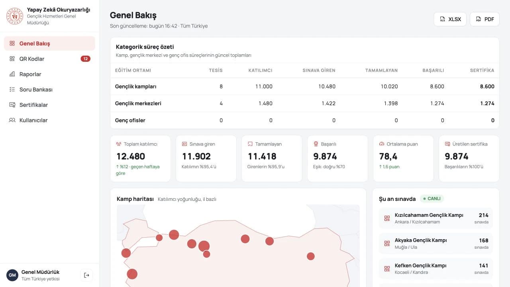This screenshot has height=287, width=510.
Task: Click the logout icon next to Genel Müdürlük
Action: (x=86, y=275)
